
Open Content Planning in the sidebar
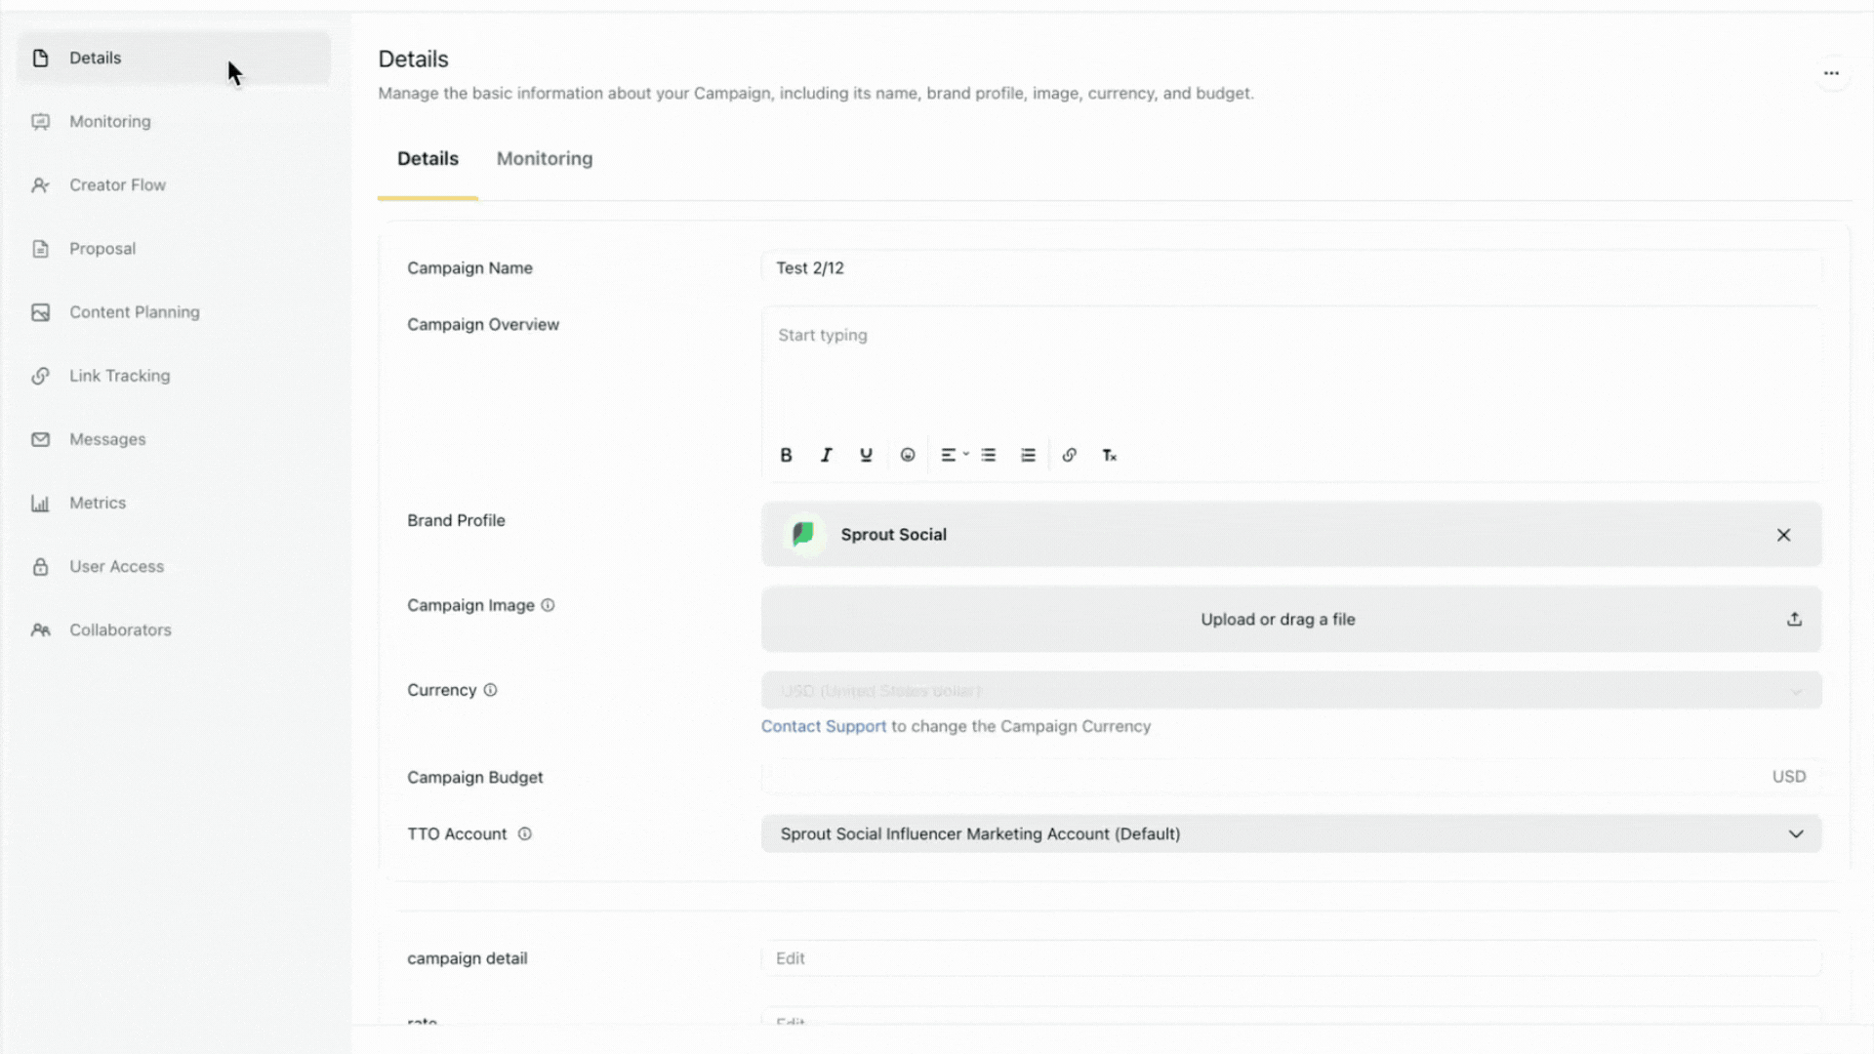174,312
